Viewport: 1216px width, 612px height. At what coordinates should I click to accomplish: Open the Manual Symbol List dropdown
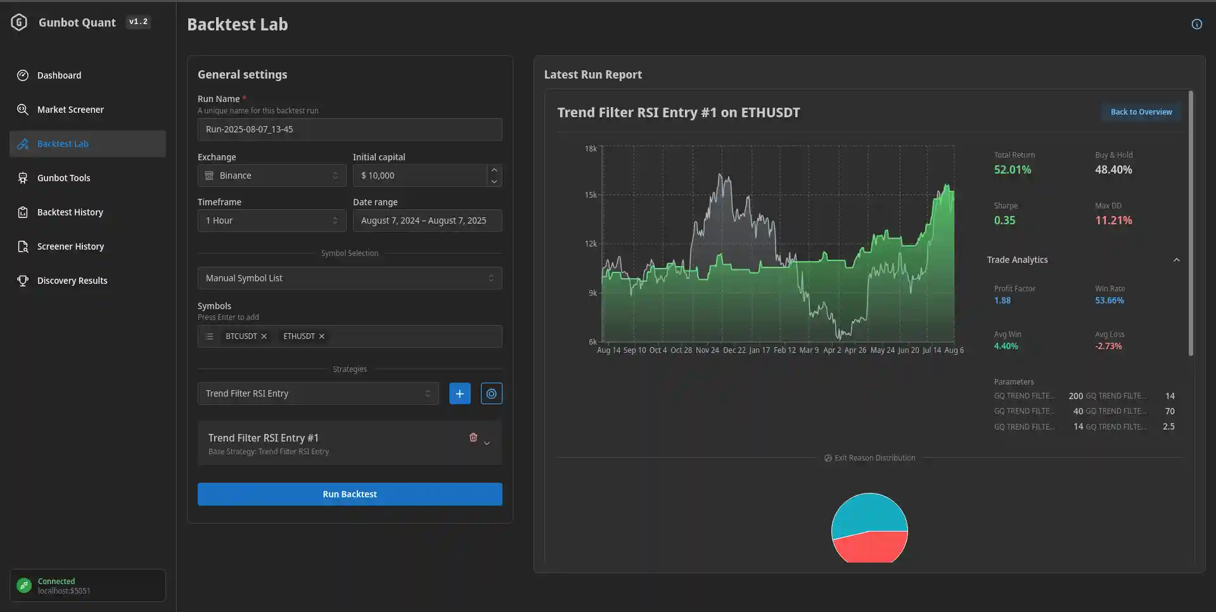pyautogui.click(x=349, y=278)
